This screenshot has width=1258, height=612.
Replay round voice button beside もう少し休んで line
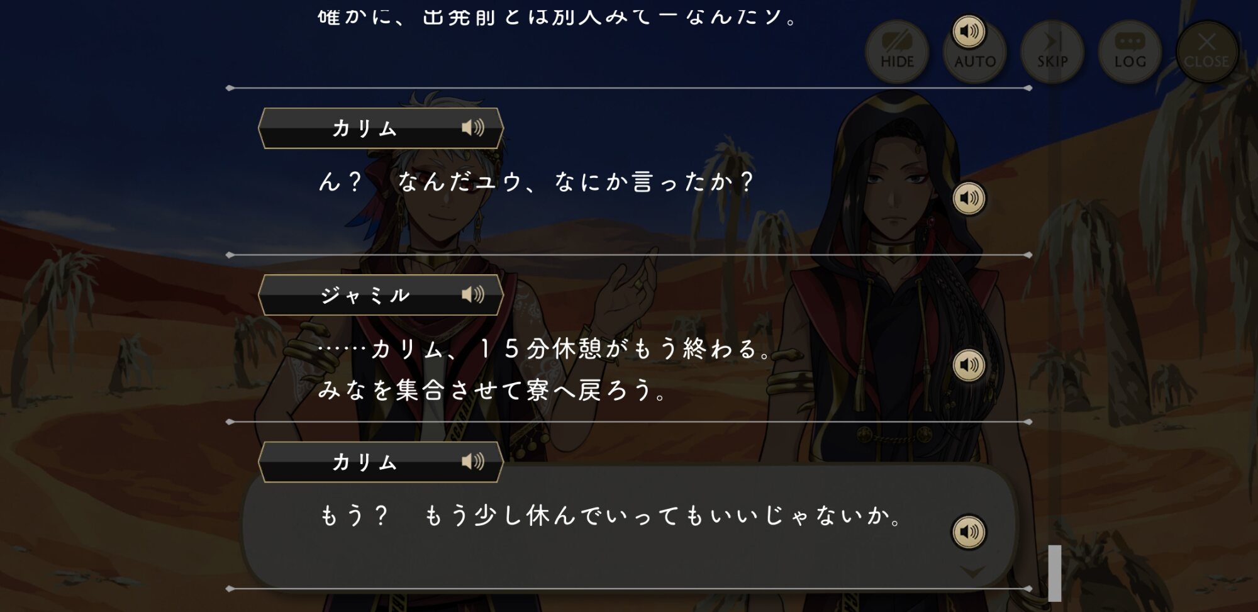pos(969,532)
